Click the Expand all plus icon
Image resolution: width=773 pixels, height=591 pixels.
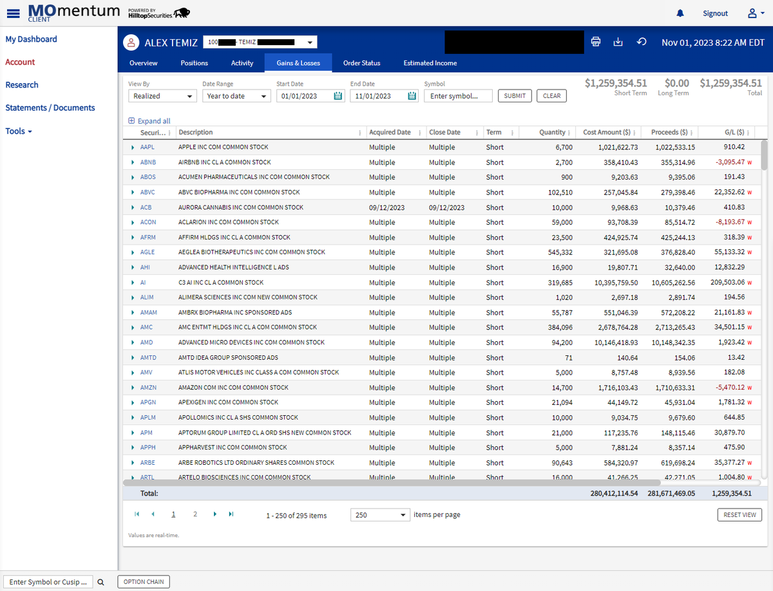tap(131, 121)
